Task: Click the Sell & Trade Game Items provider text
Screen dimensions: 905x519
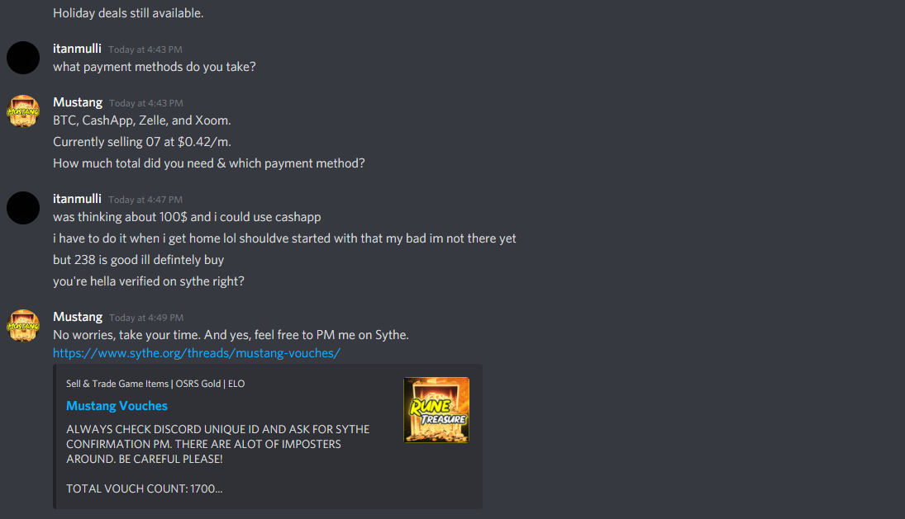Action: pos(155,384)
